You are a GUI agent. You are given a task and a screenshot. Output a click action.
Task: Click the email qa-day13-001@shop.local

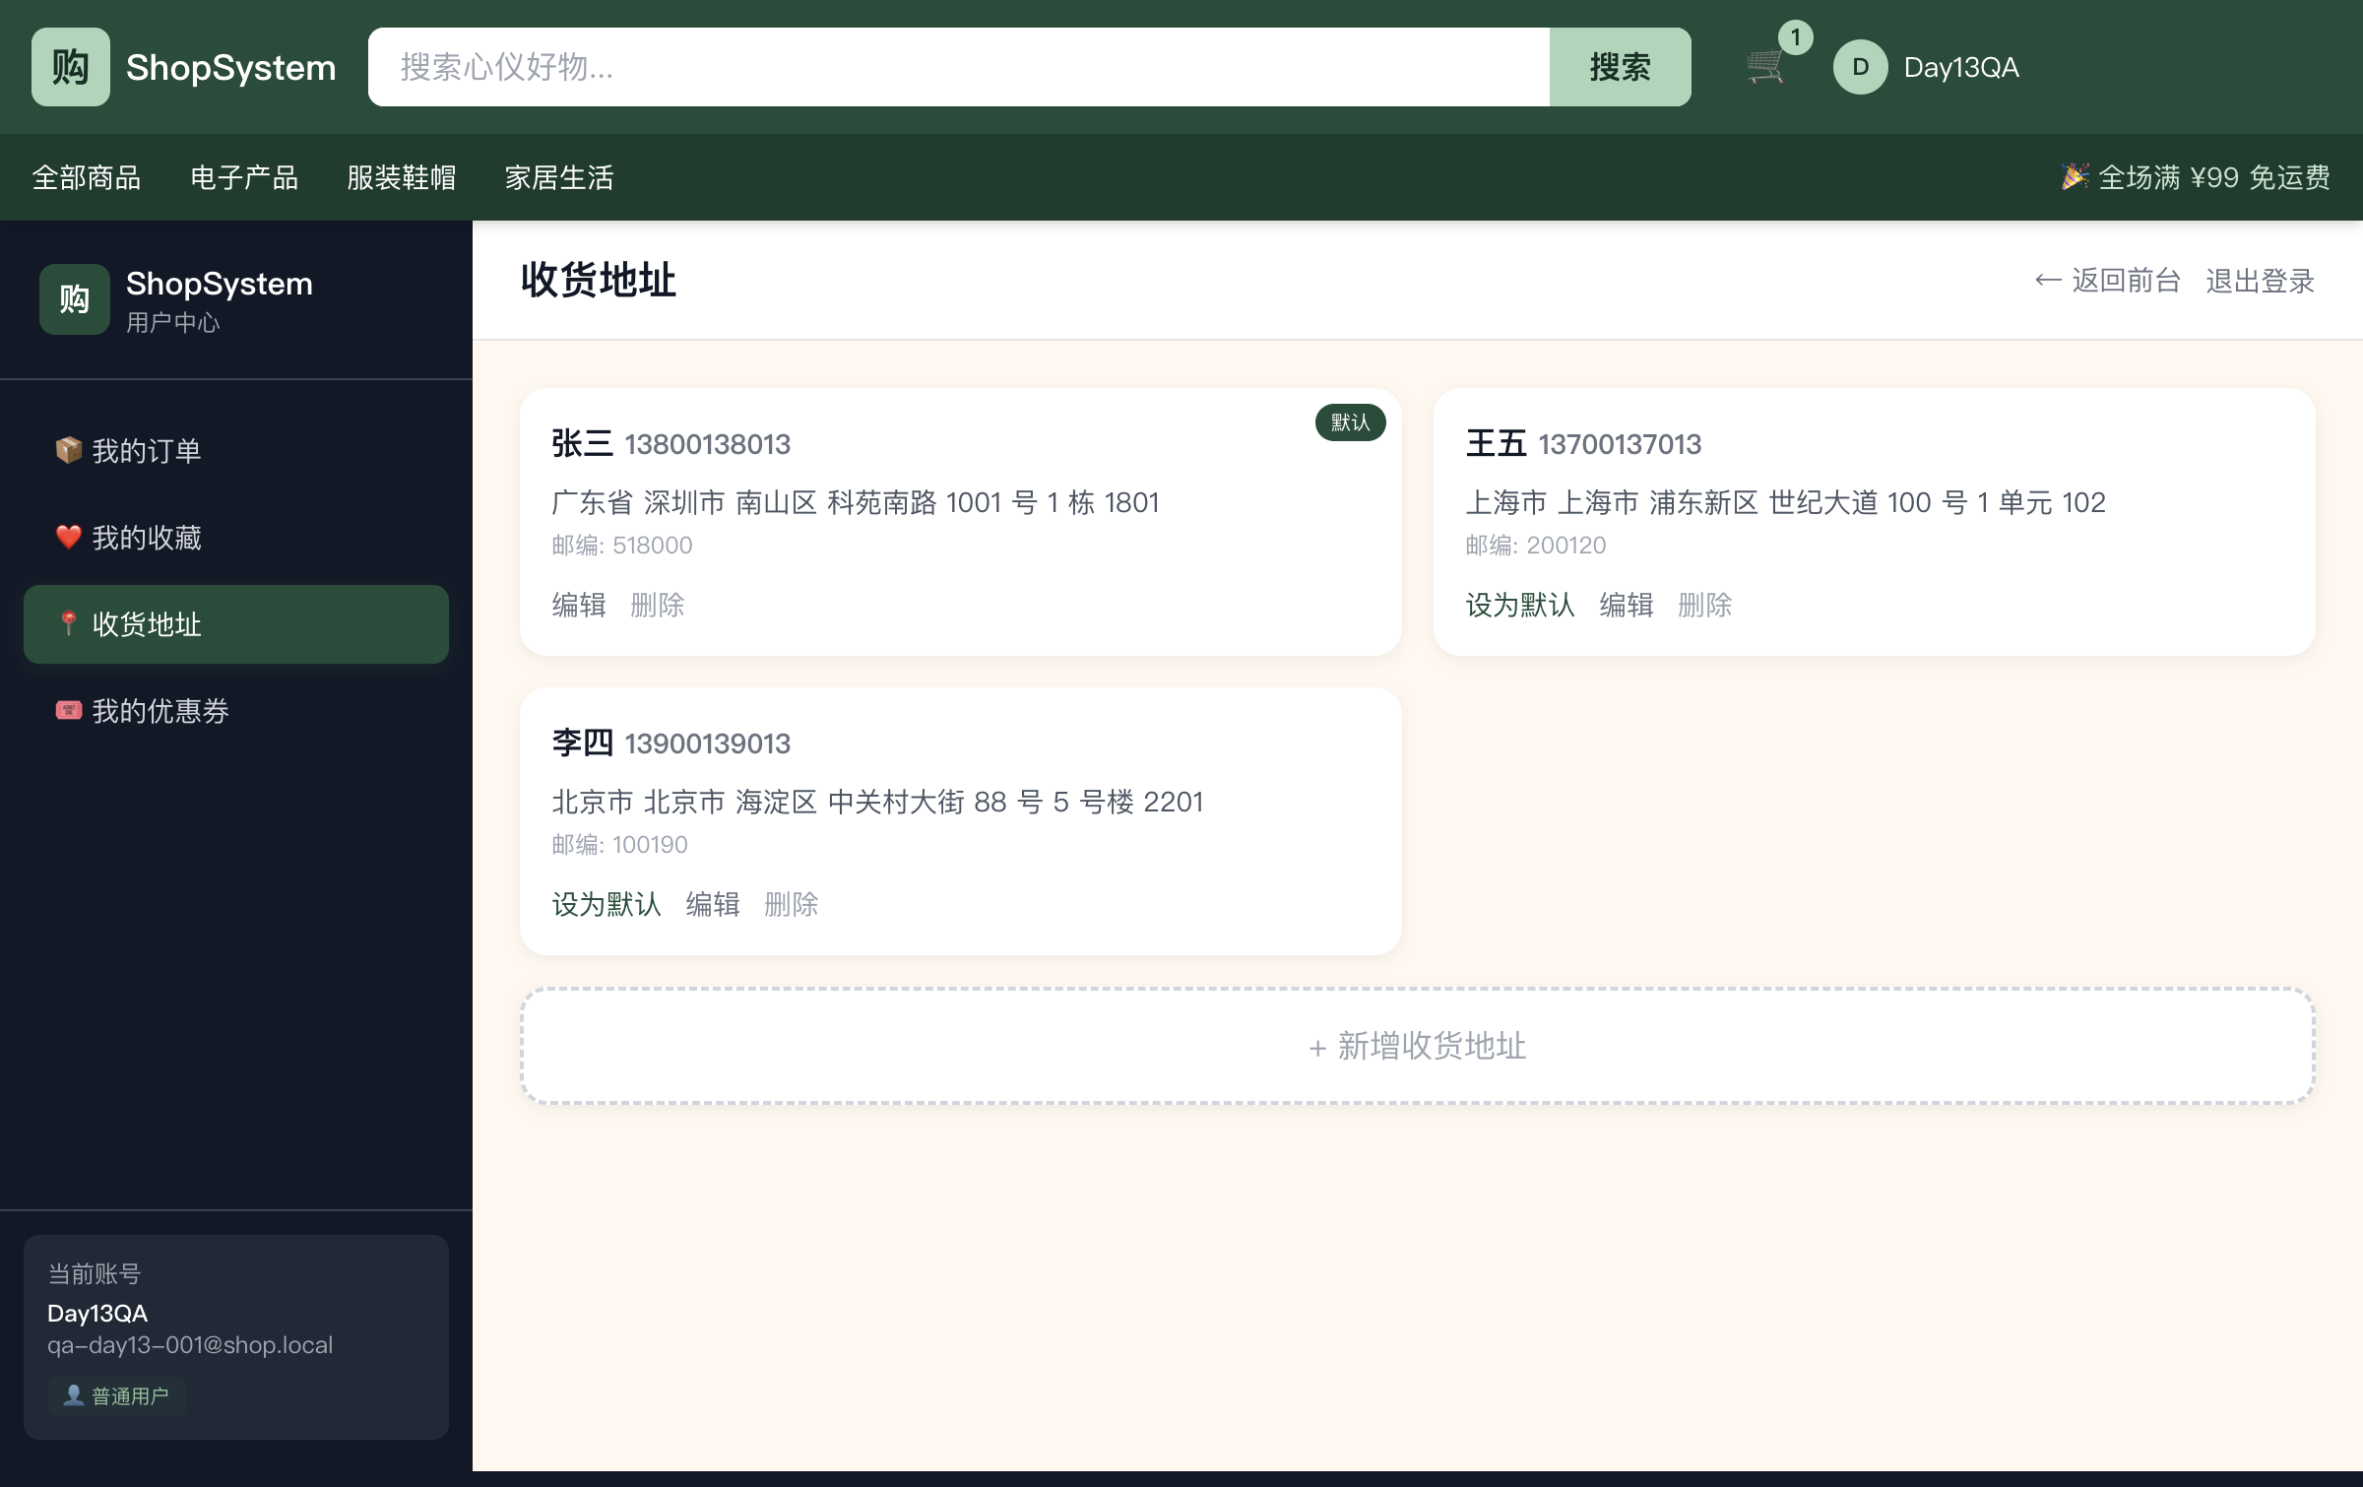tap(190, 1345)
